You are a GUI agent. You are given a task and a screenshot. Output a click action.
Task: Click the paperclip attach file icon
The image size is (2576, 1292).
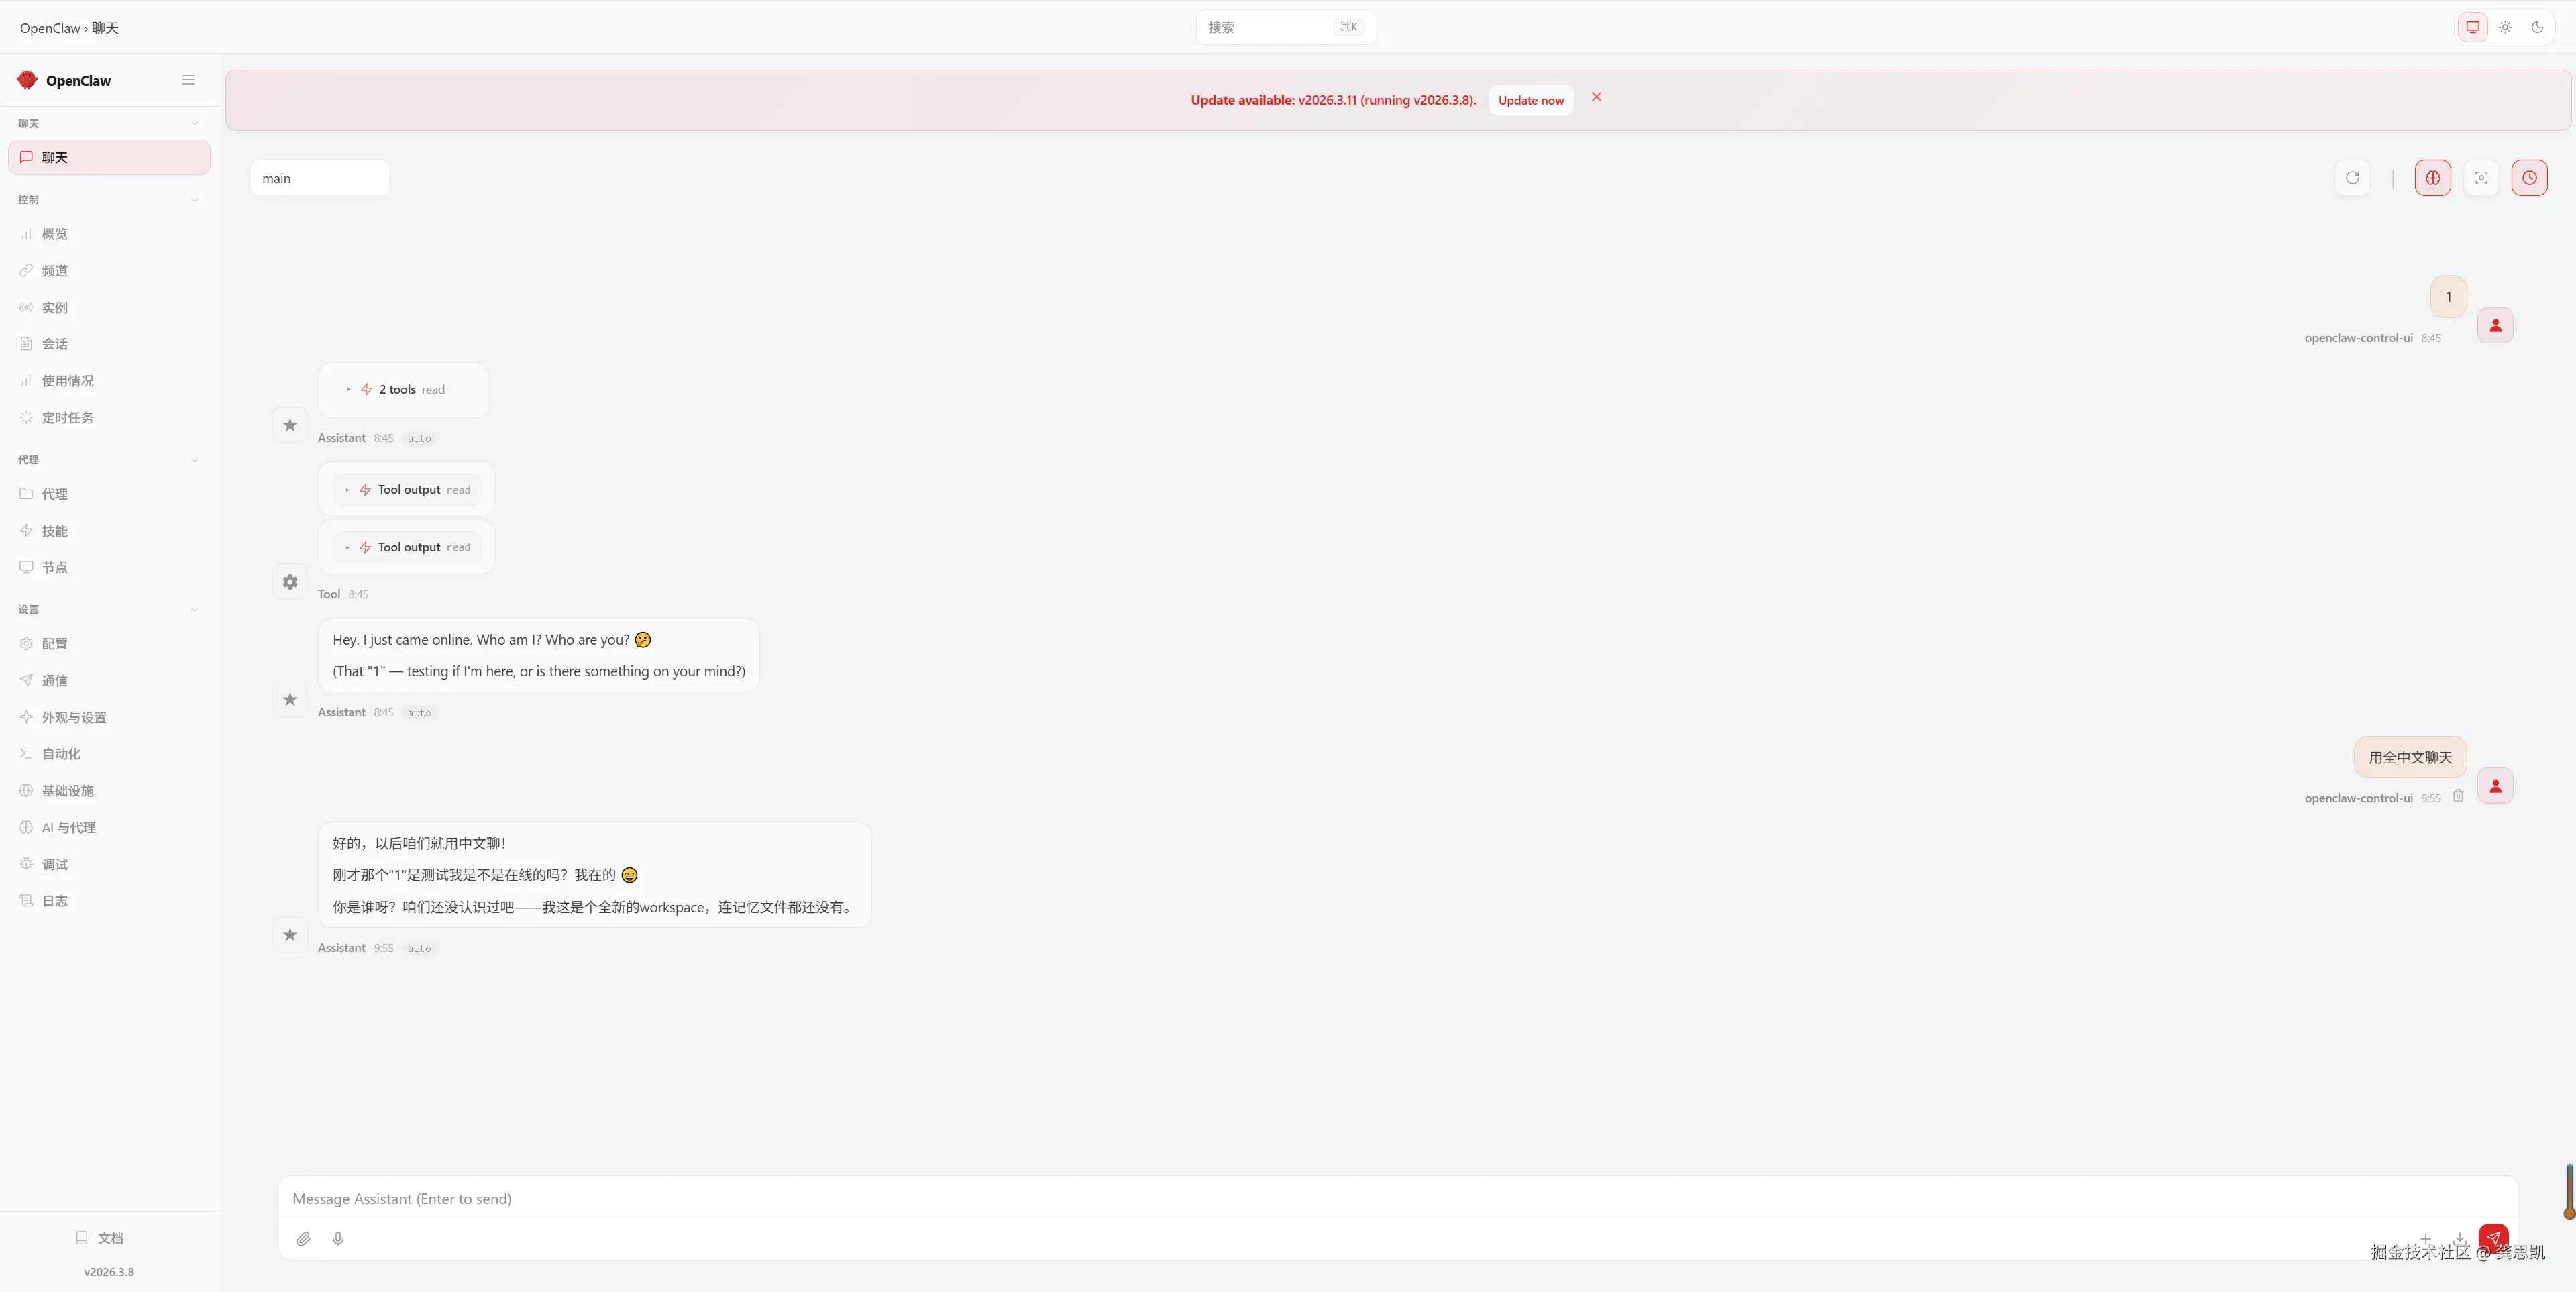(x=303, y=1239)
